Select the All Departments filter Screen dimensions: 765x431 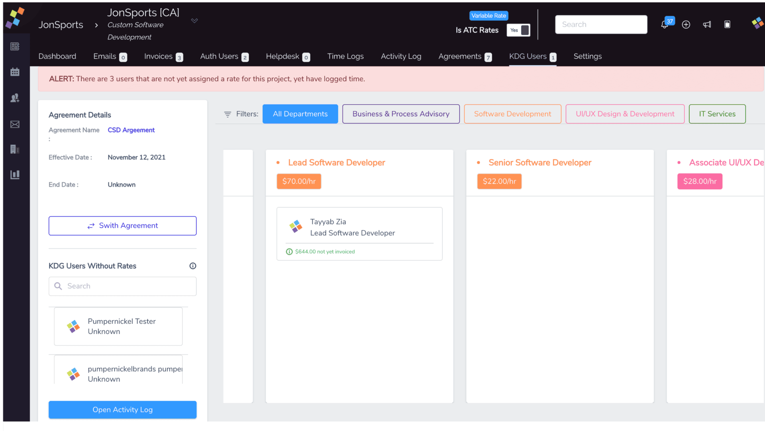click(x=300, y=114)
